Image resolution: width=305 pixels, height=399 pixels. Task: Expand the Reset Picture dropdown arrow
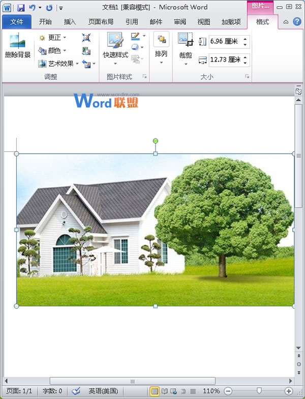[x=94, y=64]
